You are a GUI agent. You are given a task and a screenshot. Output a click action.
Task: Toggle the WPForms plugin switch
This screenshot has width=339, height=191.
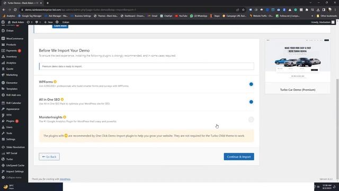251,84
